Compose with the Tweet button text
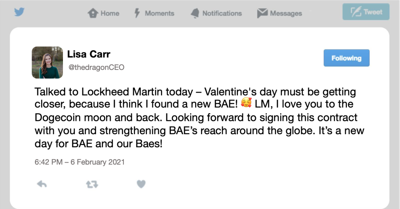400x209 pixels. click(x=373, y=12)
